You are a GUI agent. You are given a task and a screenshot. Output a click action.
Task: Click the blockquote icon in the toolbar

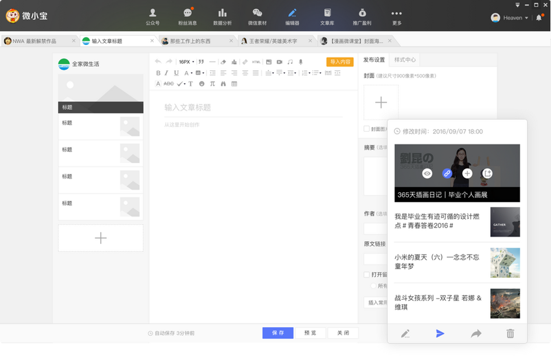[x=201, y=62]
